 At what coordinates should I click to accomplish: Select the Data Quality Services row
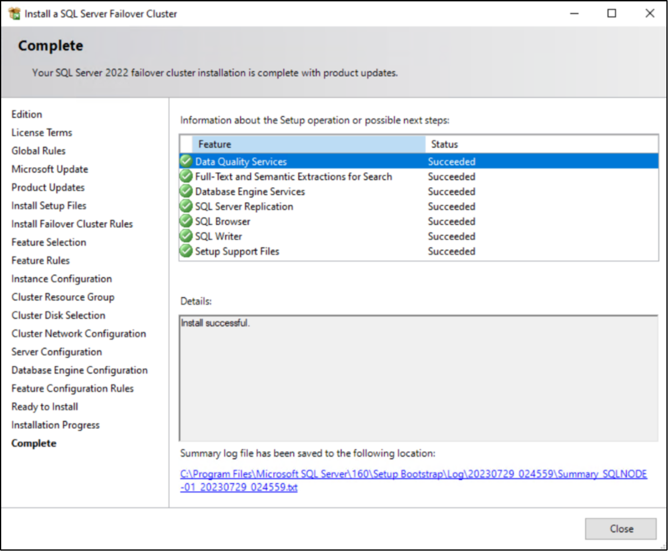pos(419,161)
